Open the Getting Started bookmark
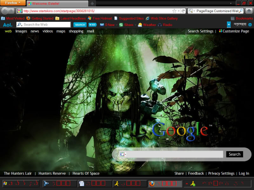This screenshot has width=254, height=190. 40,18
